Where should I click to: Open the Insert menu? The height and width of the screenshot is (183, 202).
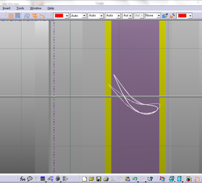pyautogui.click(x=6, y=8)
